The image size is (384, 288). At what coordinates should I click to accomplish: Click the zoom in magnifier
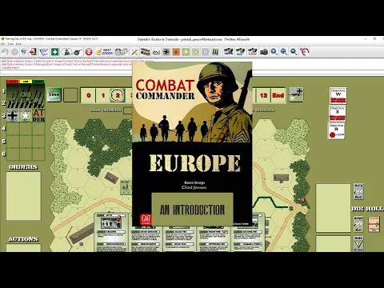point(274,52)
